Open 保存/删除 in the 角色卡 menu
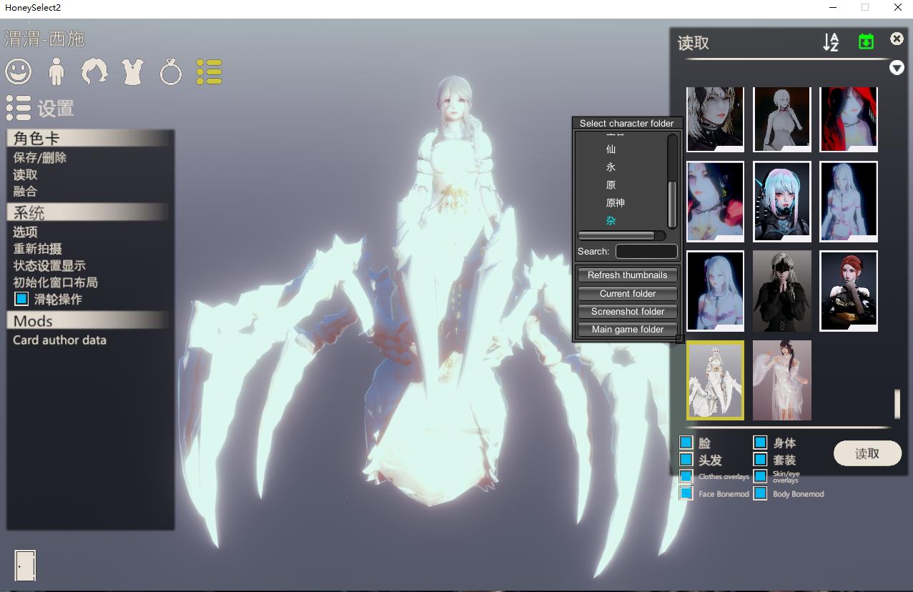913x592 pixels. 39,157
